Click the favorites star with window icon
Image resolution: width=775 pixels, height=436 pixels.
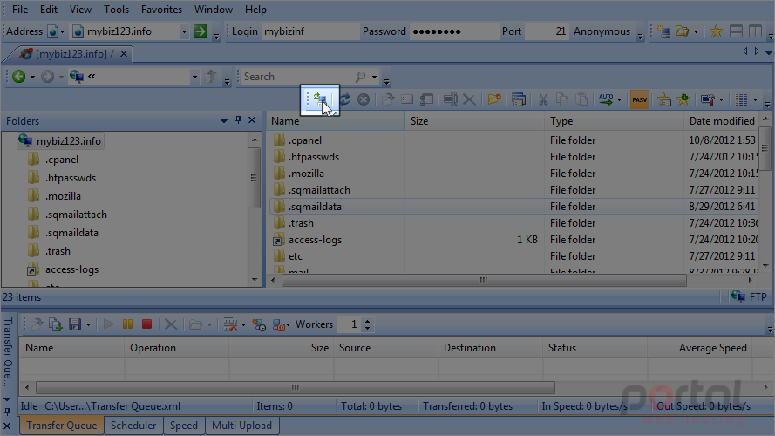(x=664, y=100)
